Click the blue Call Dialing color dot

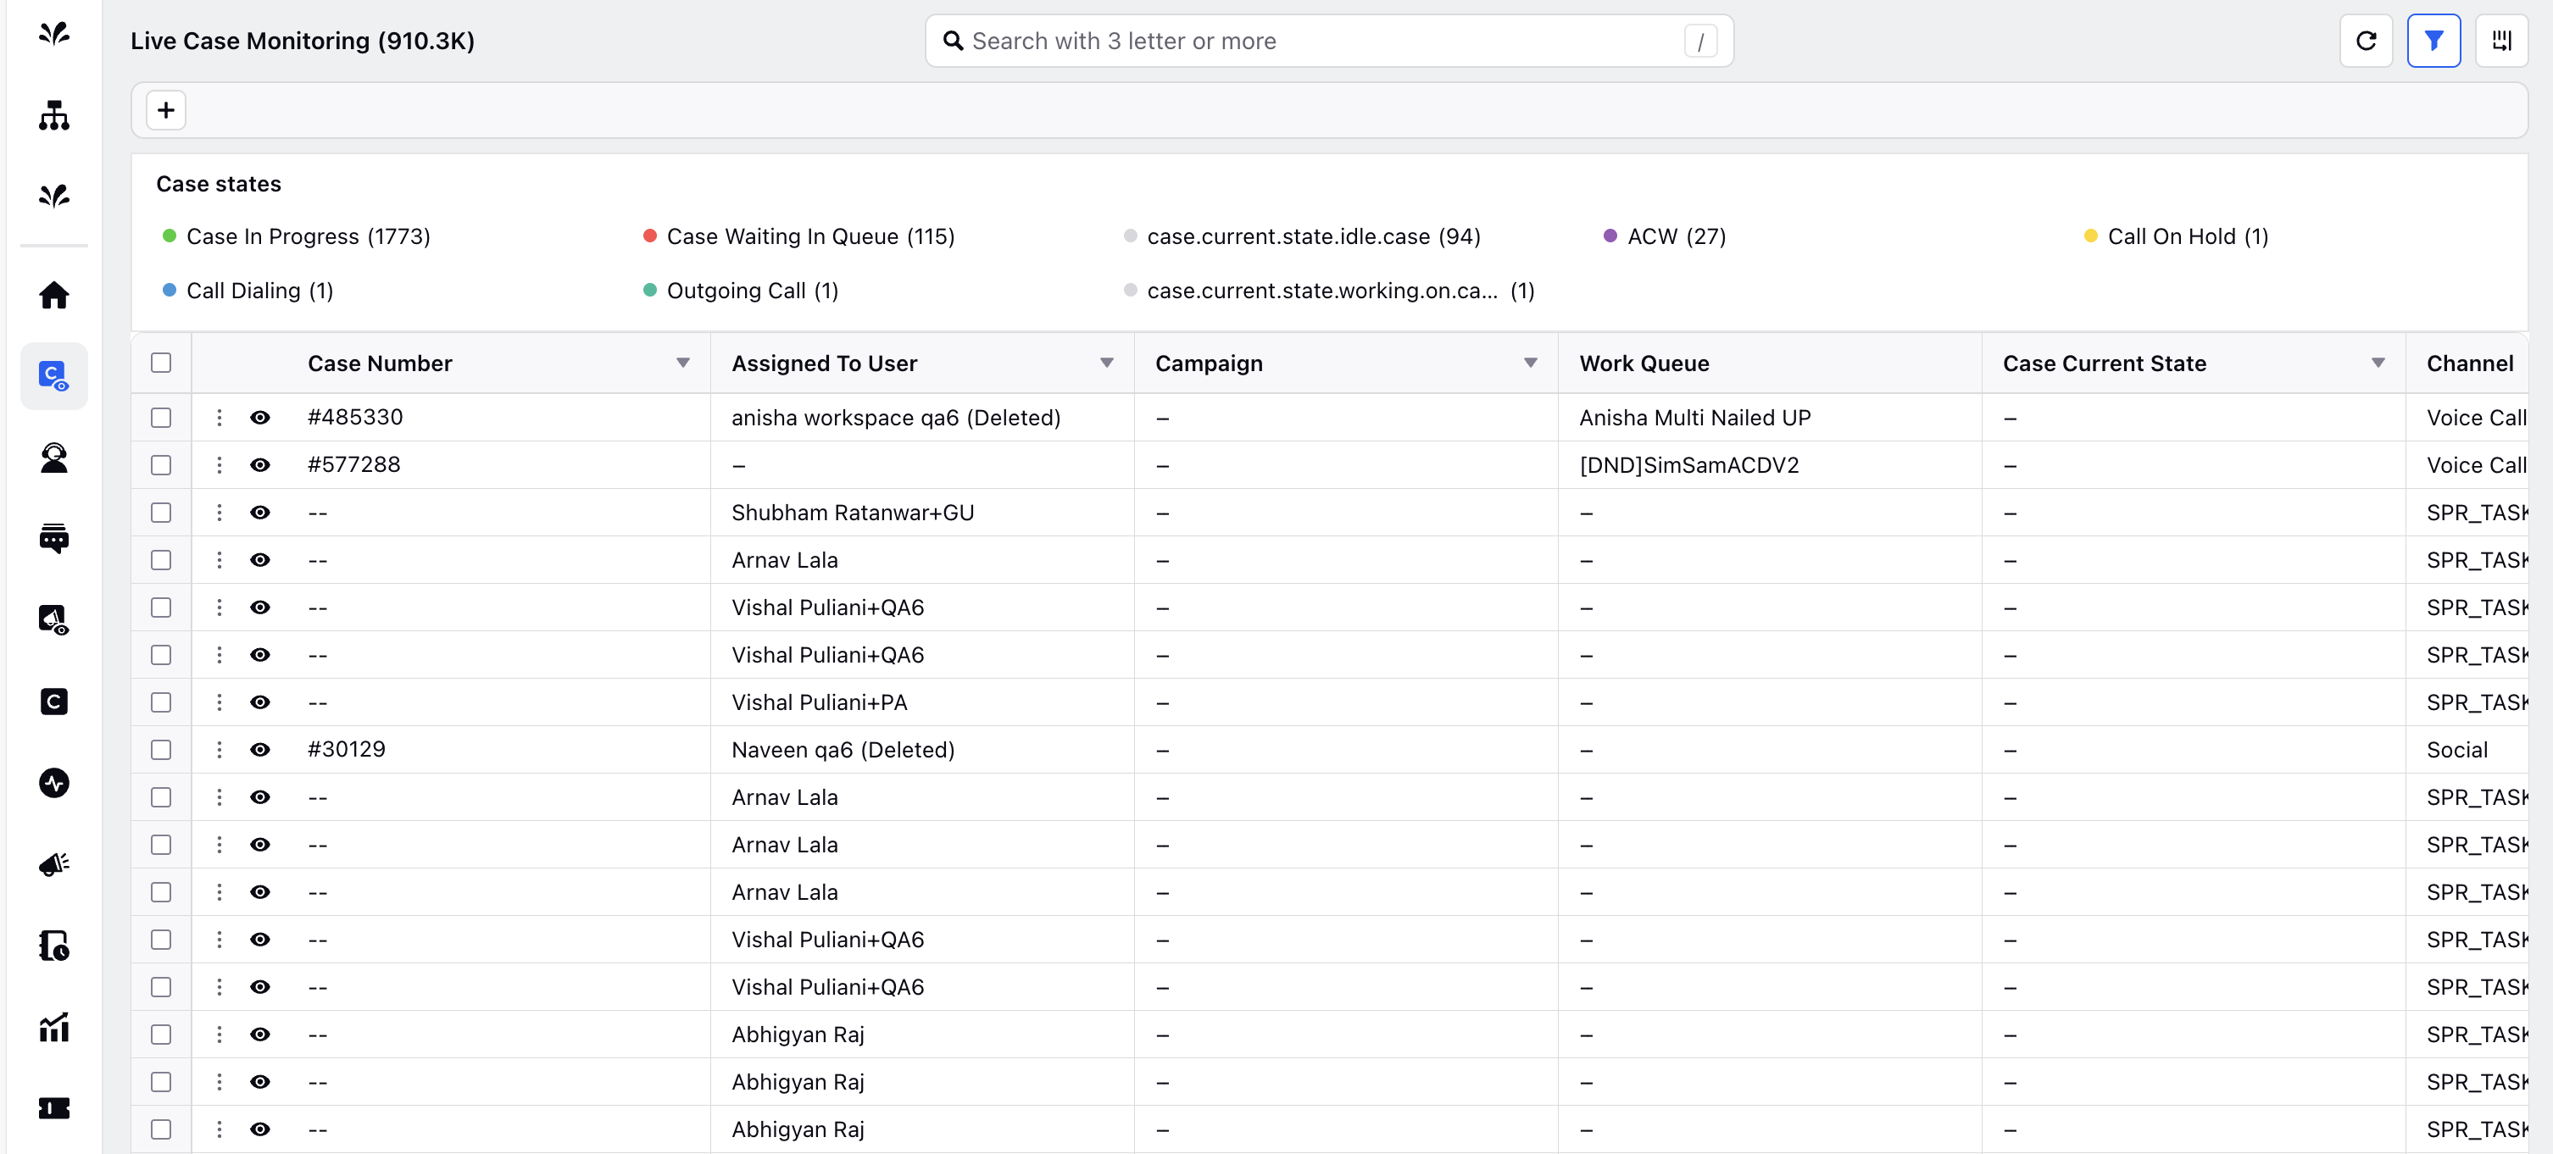click(170, 291)
